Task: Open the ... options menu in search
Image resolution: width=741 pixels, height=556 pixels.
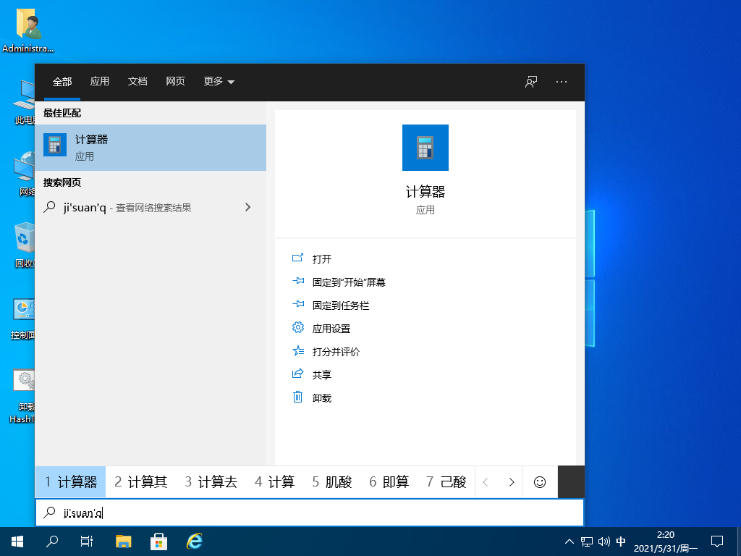Action: tap(561, 82)
